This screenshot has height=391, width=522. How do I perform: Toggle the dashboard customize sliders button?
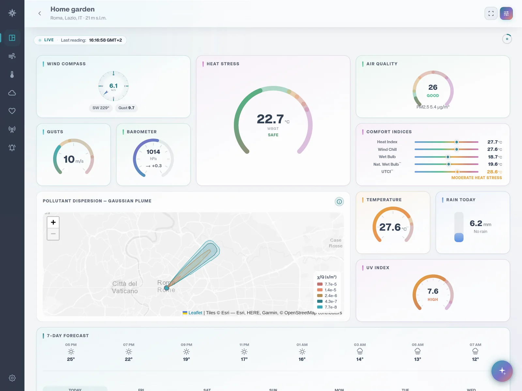click(x=506, y=13)
